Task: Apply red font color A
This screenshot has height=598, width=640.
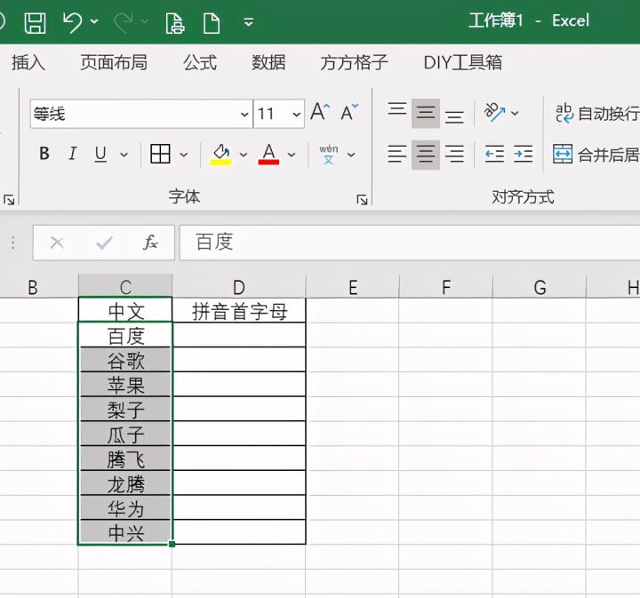Action: coord(268,155)
